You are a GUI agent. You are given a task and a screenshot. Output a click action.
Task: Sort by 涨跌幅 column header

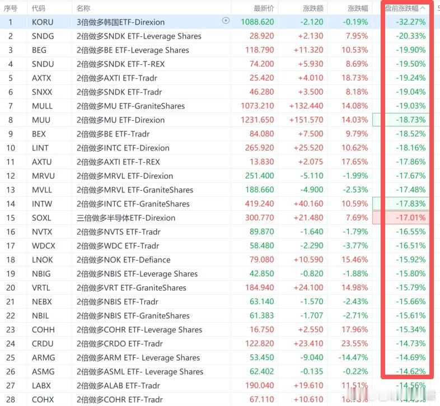point(358,8)
